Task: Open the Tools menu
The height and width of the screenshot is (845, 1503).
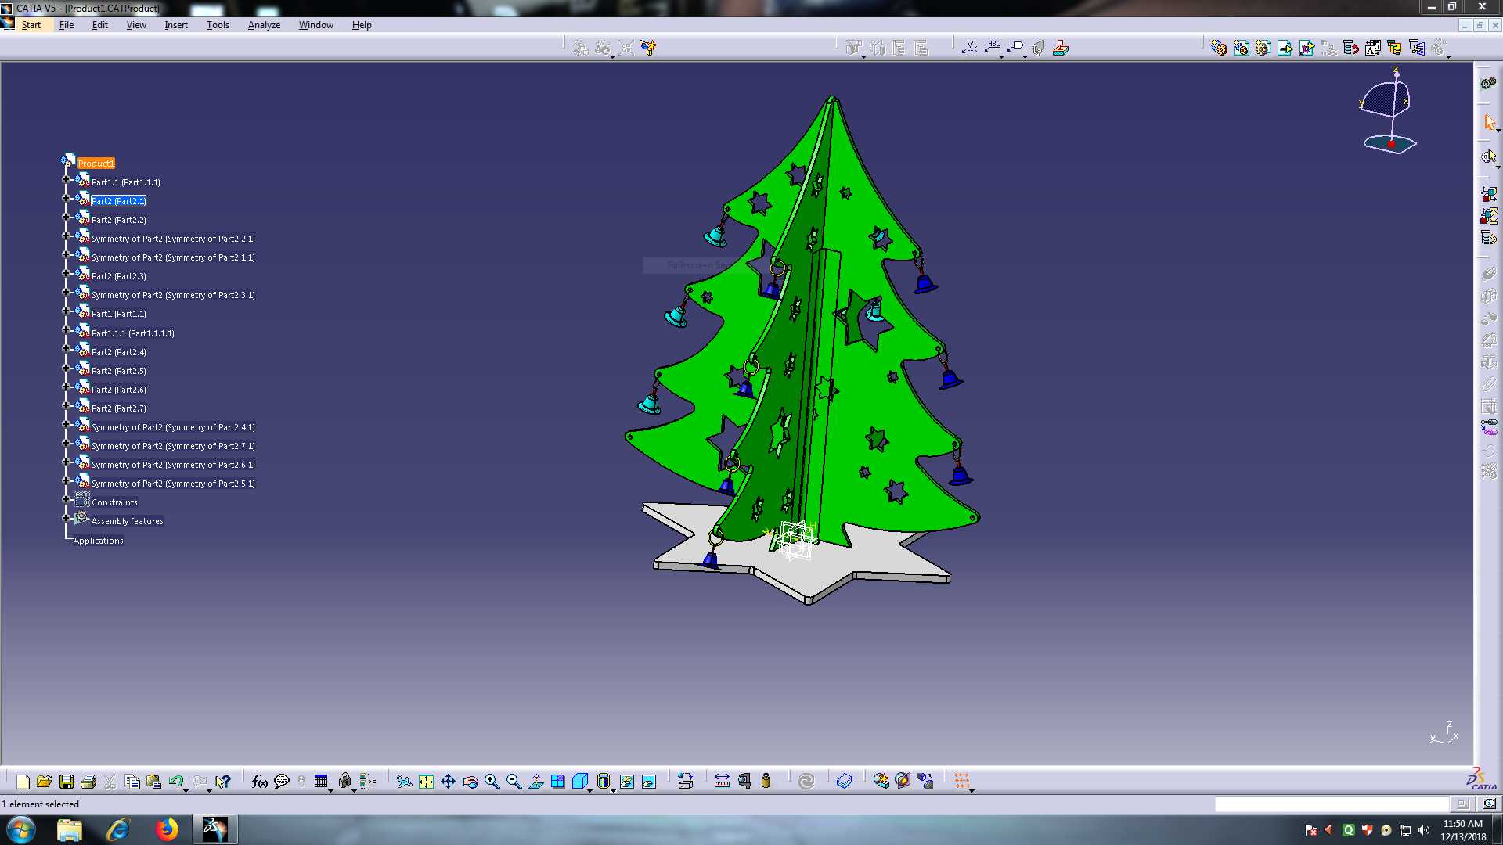Action: tap(218, 25)
